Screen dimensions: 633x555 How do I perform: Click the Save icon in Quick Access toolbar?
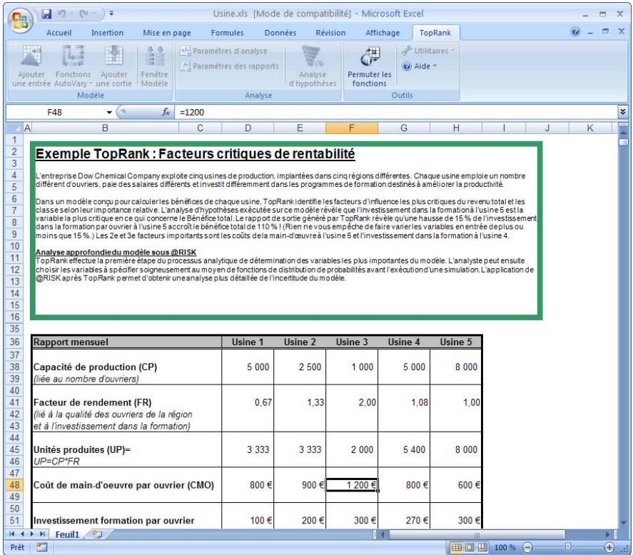tap(46, 15)
